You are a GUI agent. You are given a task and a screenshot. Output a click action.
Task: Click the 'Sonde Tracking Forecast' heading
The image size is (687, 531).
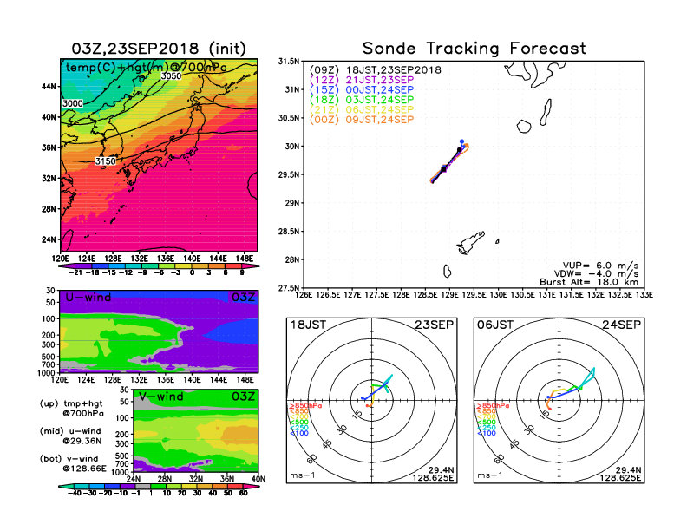click(x=474, y=49)
